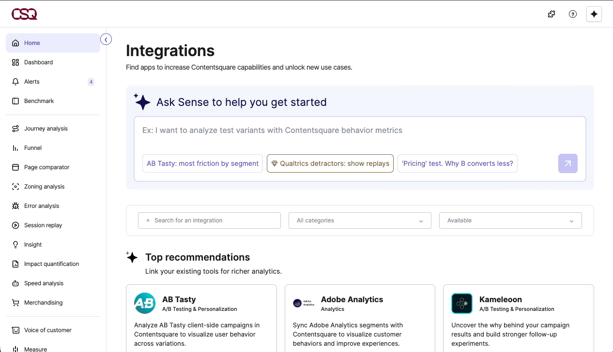Click the diamond icon in Qualtrics suggestion
The height and width of the screenshot is (352, 613).
[274, 163]
